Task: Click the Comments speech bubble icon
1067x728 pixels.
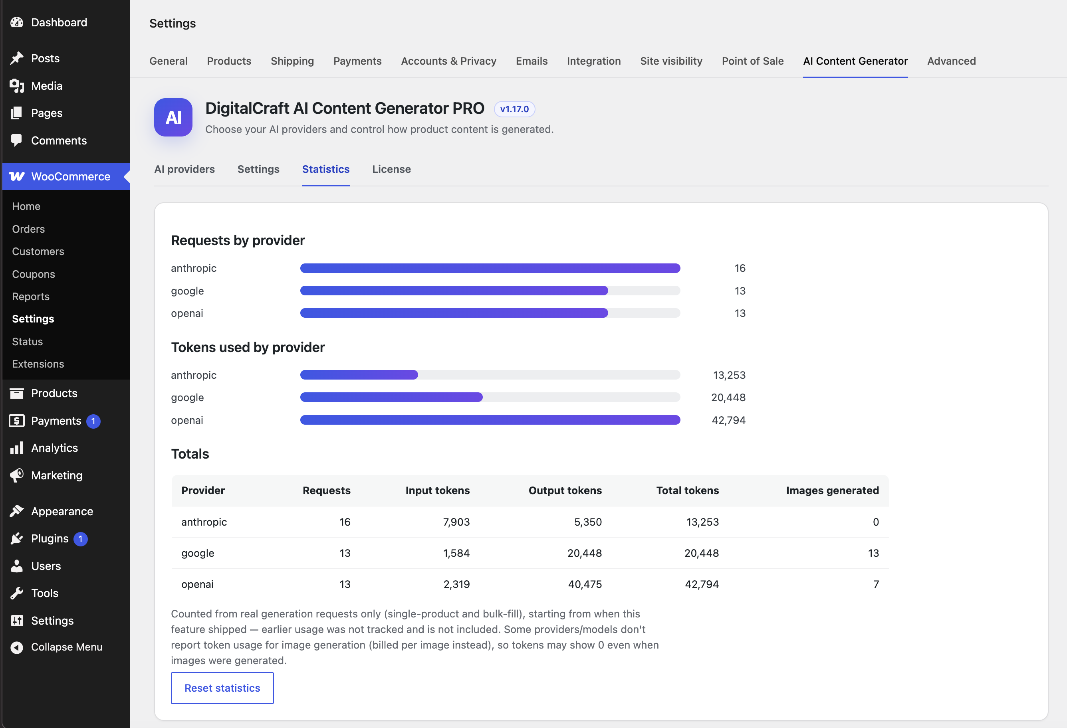Action: (17, 140)
